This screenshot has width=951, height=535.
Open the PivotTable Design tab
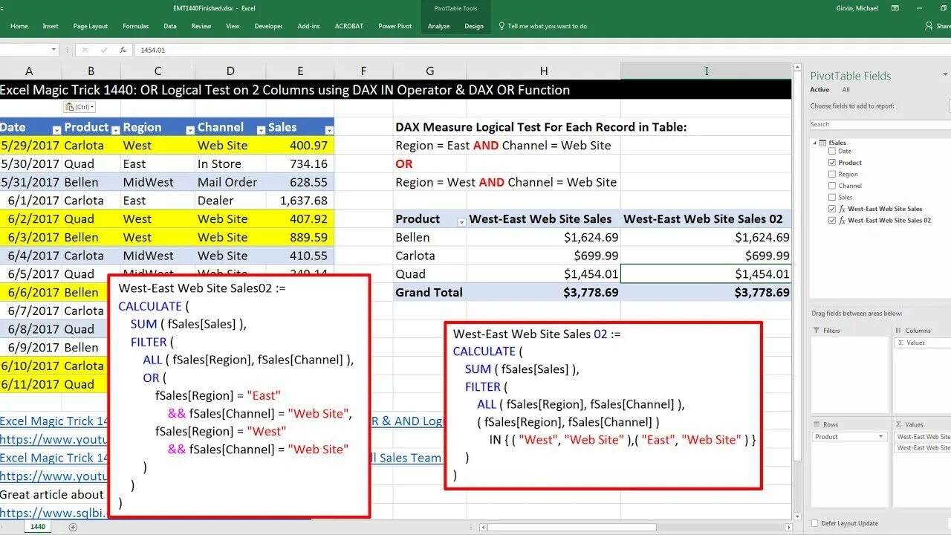474,26
